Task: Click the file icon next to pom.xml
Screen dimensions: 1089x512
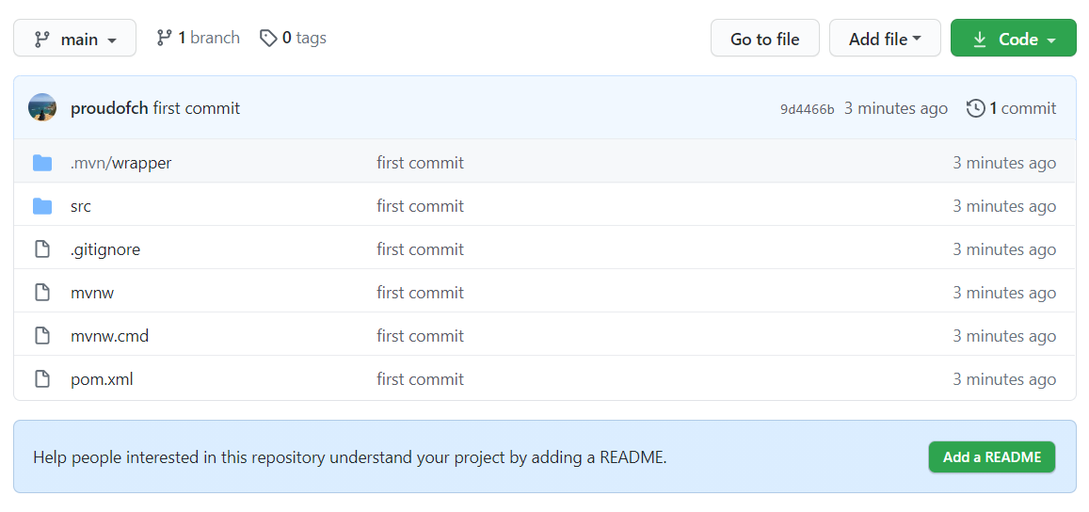Action: pyautogui.click(x=42, y=378)
